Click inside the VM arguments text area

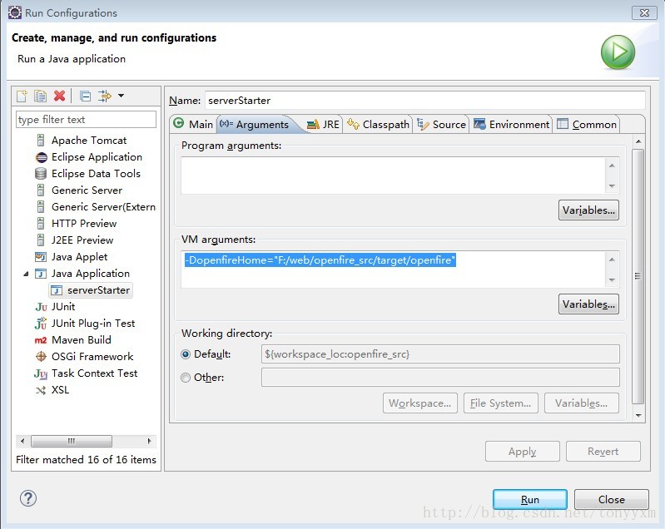coord(393,269)
